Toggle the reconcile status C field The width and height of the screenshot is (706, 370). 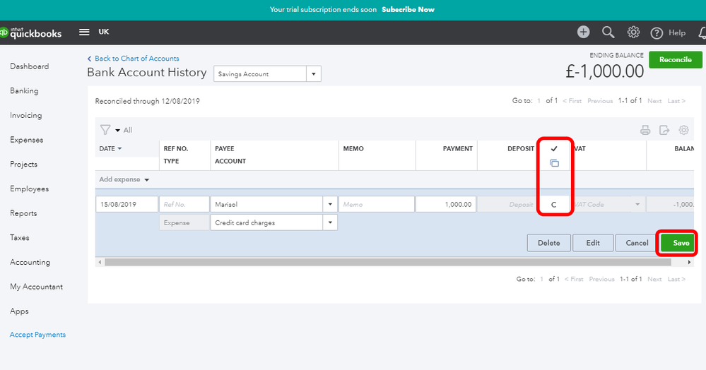point(554,204)
